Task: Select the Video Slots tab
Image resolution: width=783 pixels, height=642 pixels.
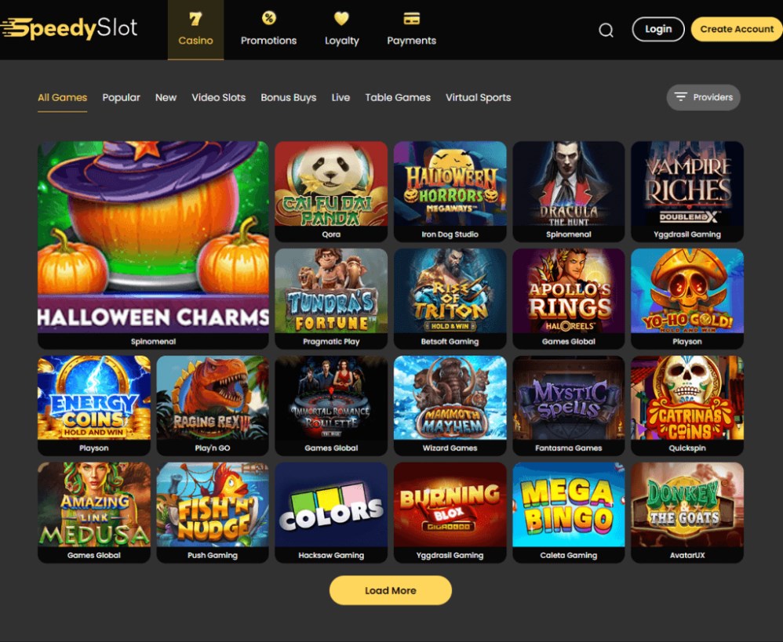Action: (x=219, y=98)
